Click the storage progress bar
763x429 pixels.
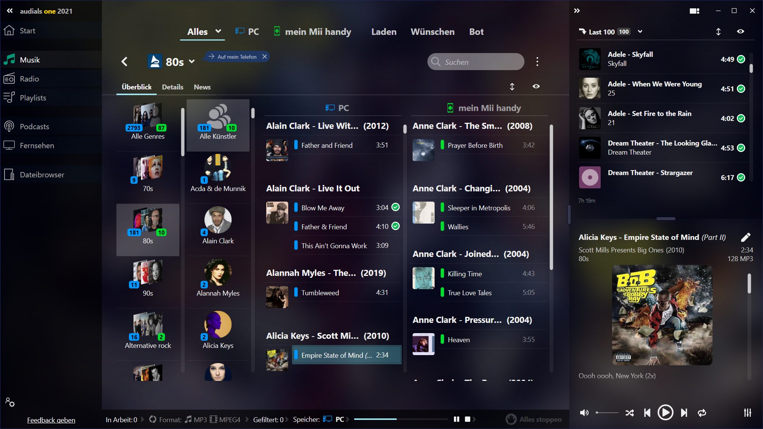[401, 419]
